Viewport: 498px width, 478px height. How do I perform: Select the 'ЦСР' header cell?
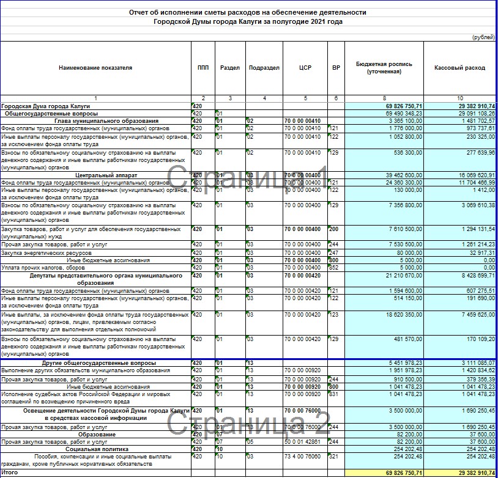pyautogui.click(x=305, y=68)
